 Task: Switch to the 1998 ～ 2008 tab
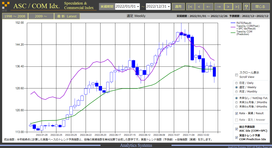pos(15,16)
